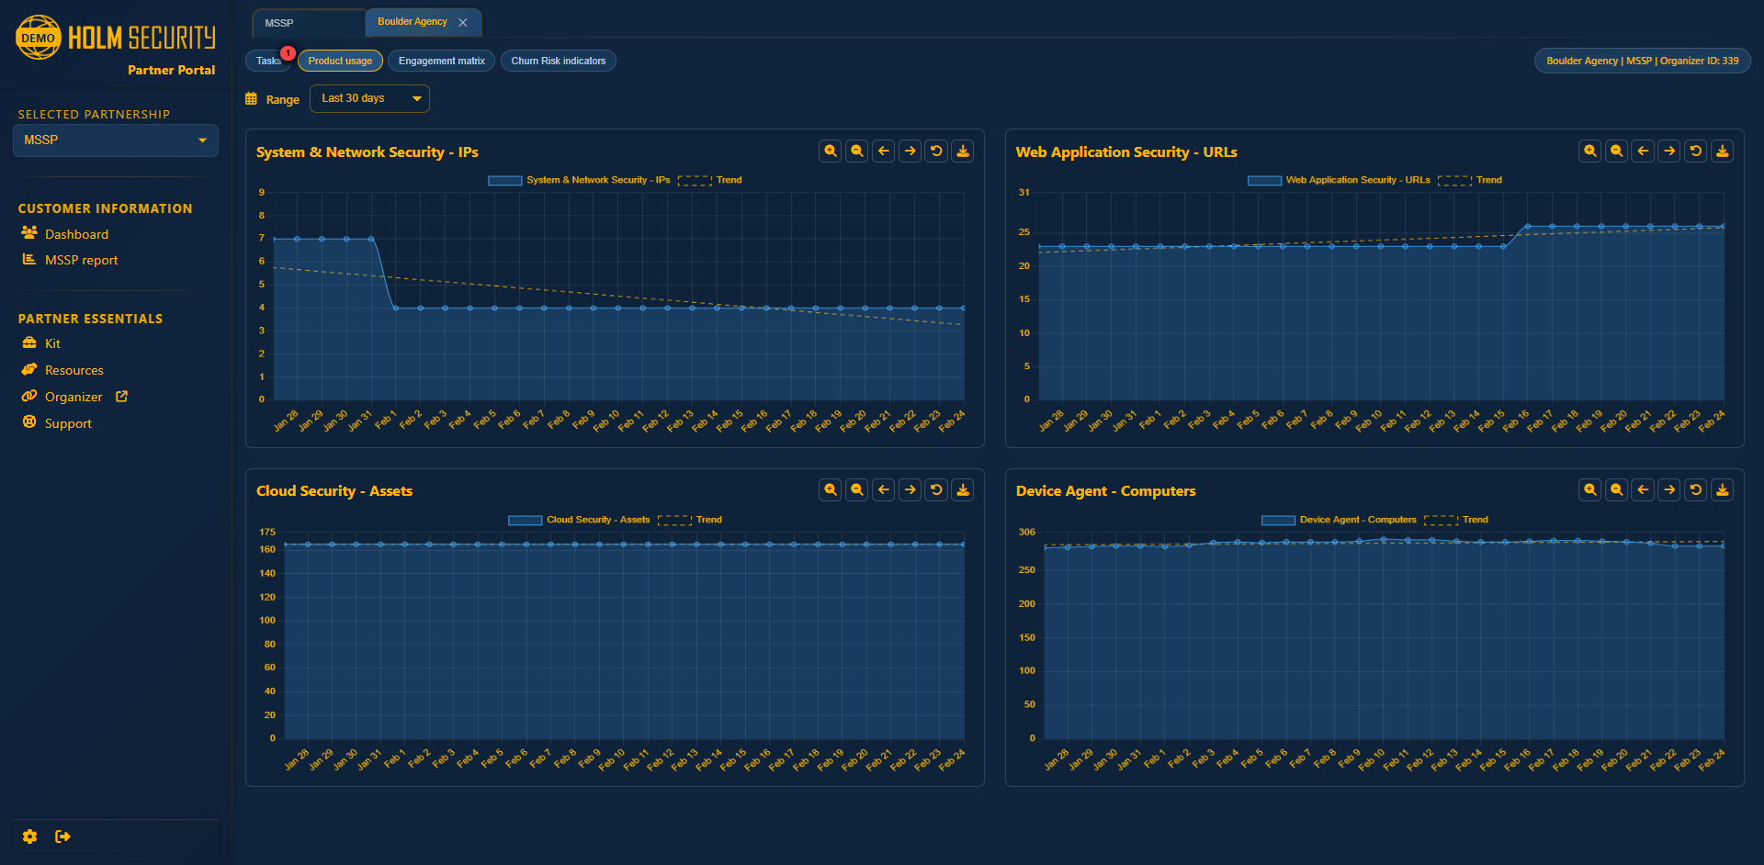This screenshot has height=865, width=1764.
Task: Zoom in on System & Network Security chart
Action: pyautogui.click(x=831, y=152)
